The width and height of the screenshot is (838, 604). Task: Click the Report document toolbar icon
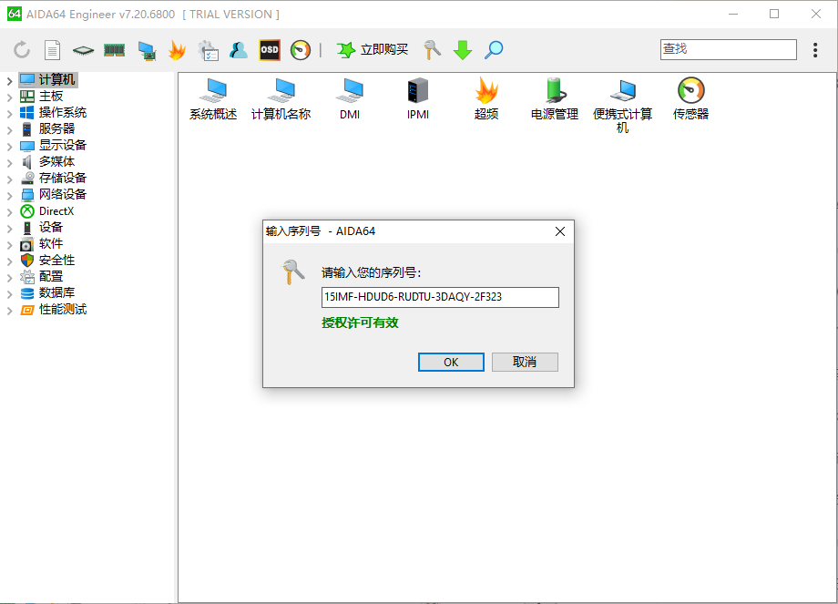pos(53,50)
